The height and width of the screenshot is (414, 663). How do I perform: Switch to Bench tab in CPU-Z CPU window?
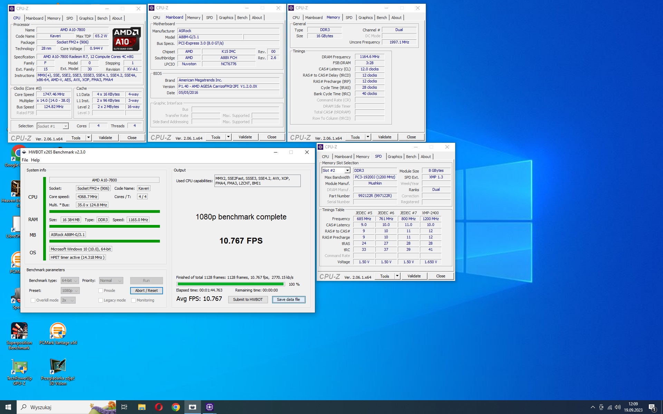103,18
